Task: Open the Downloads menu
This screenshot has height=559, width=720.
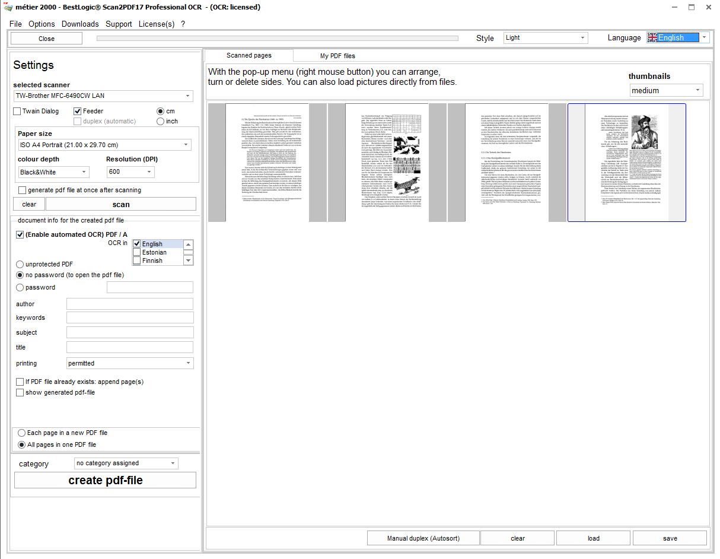Action: pyautogui.click(x=80, y=24)
